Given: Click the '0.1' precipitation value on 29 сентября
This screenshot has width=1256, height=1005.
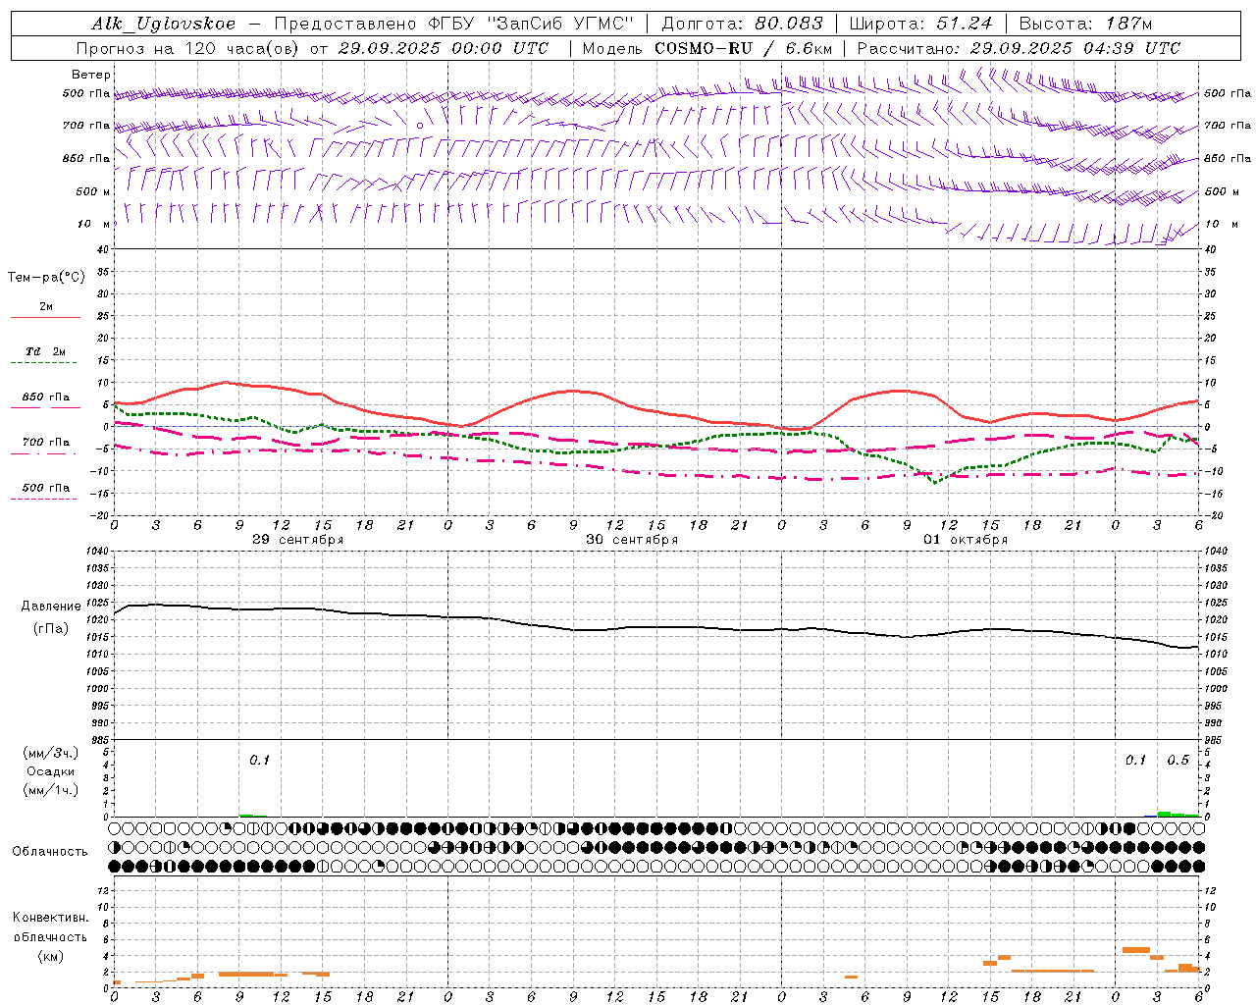Looking at the screenshot, I should point(259,760).
